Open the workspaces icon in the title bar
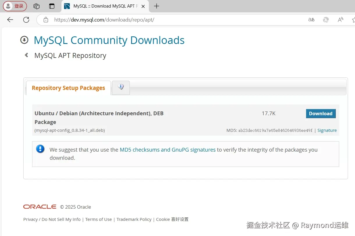The image size is (355, 236). click(36, 6)
